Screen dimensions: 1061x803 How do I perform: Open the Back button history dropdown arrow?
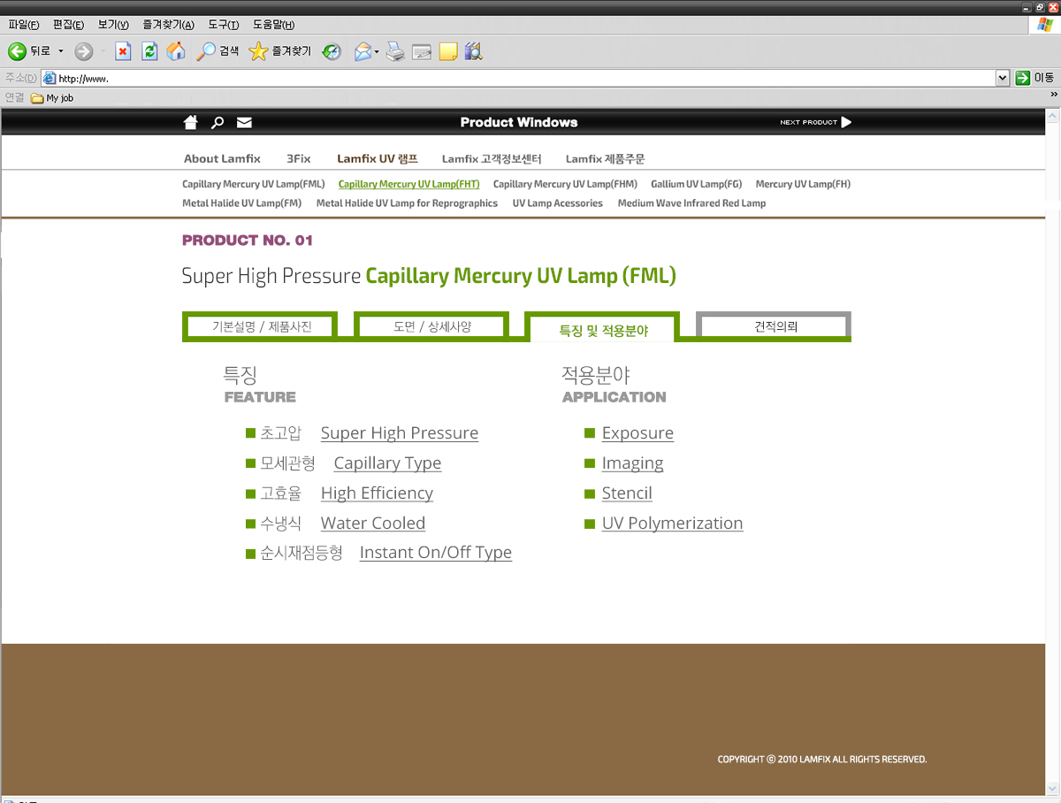[x=61, y=51]
